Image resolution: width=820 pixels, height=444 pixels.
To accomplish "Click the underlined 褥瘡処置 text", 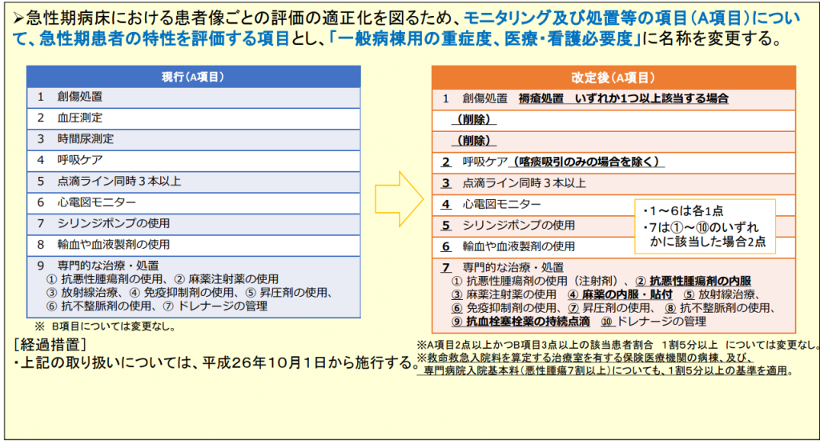I will click(x=541, y=98).
